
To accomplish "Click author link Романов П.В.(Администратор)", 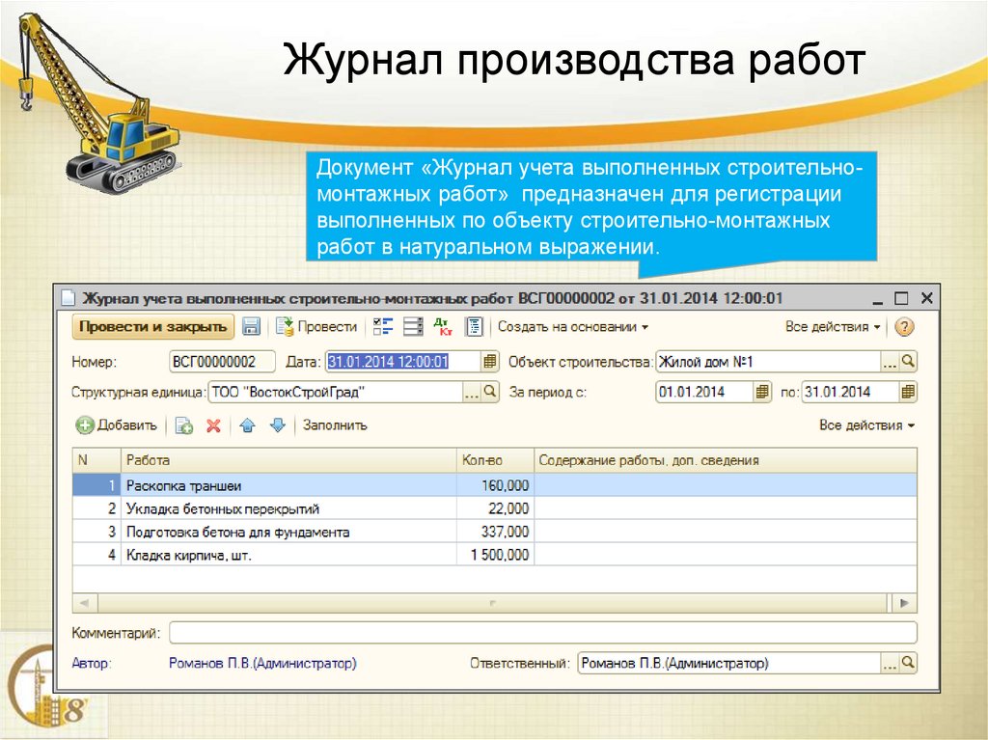I will [262, 663].
